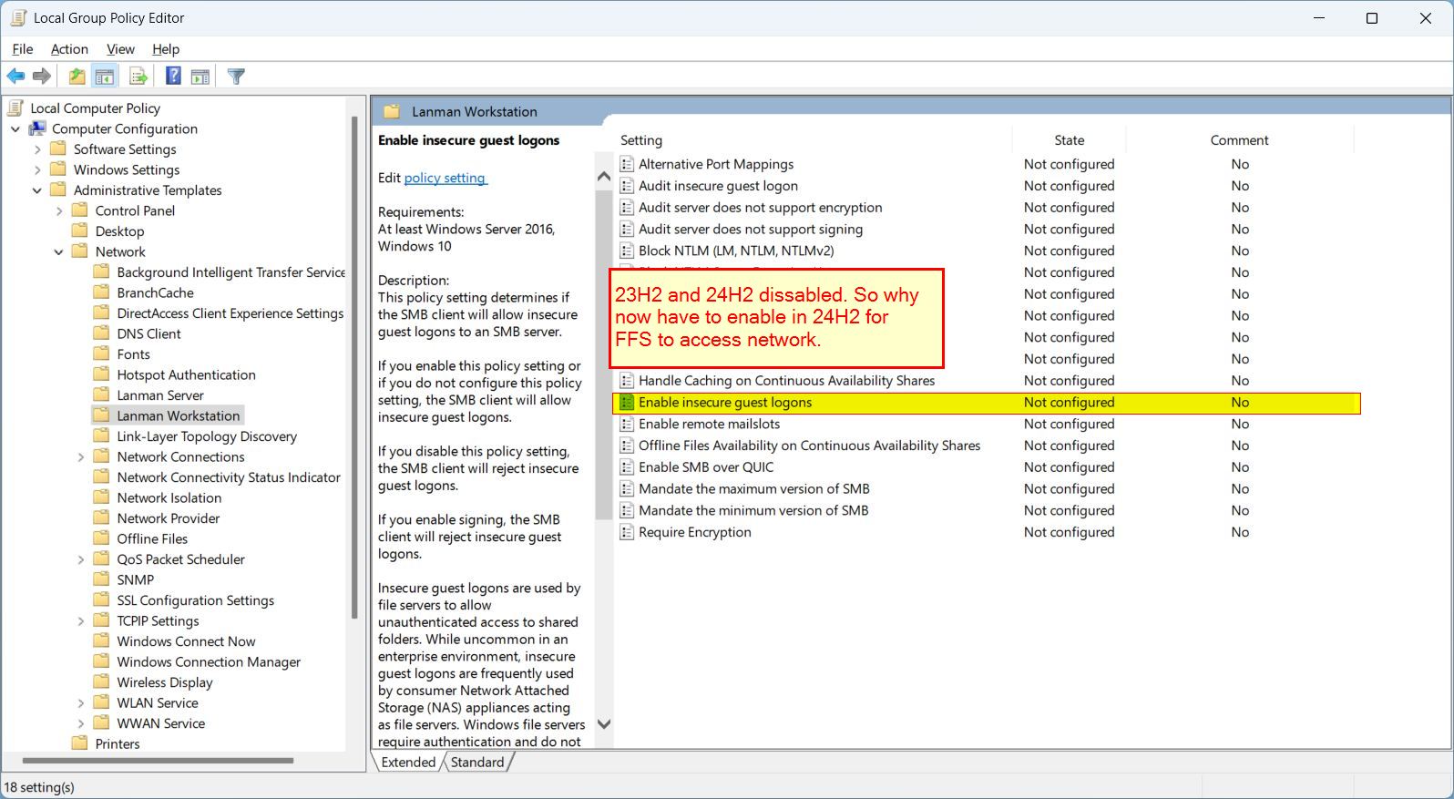Image resolution: width=1454 pixels, height=799 pixels.
Task: Select Lanman Workstation in the tree
Action: pos(179,415)
